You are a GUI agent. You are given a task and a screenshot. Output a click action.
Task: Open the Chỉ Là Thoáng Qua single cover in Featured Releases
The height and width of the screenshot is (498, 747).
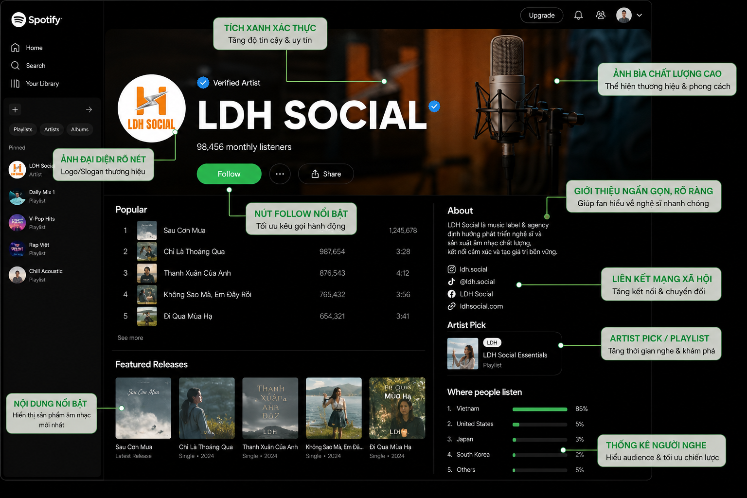(x=207, y=408)
